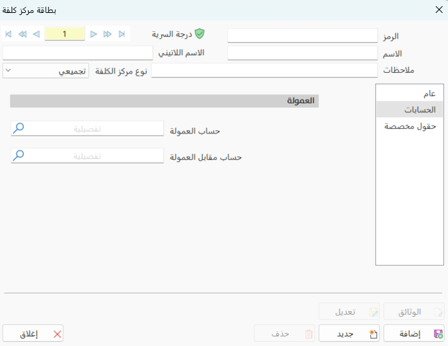Open search magnifier in حساب مقابل العمولة field
This screenshot has width=448, height=346.
19,156
